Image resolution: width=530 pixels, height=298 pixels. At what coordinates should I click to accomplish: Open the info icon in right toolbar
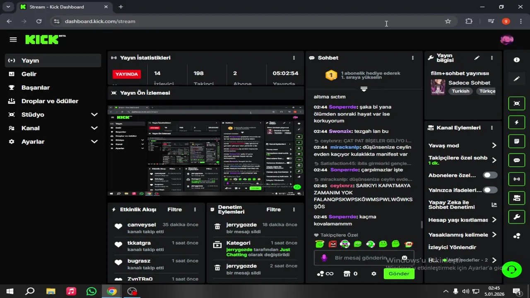tap(517, 60)
